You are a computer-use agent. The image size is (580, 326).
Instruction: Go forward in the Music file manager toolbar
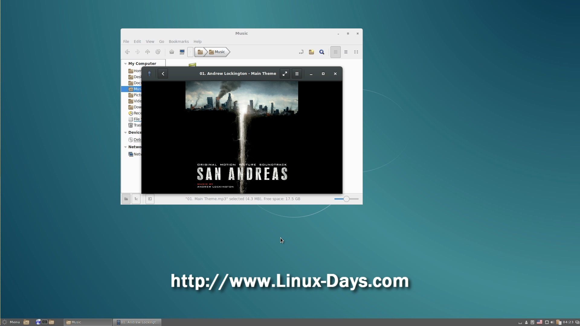(x=137, y=52)
